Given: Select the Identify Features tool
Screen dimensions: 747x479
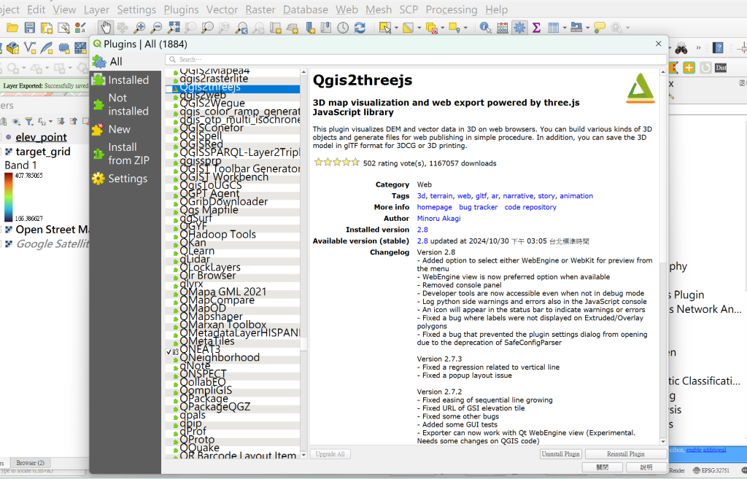Looking at the screenshot, I should coord(485,28).
